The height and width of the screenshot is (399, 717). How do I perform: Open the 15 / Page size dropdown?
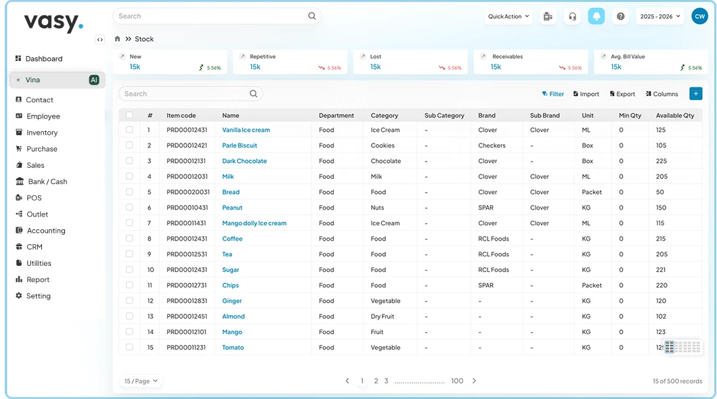(x=141, y=381)
